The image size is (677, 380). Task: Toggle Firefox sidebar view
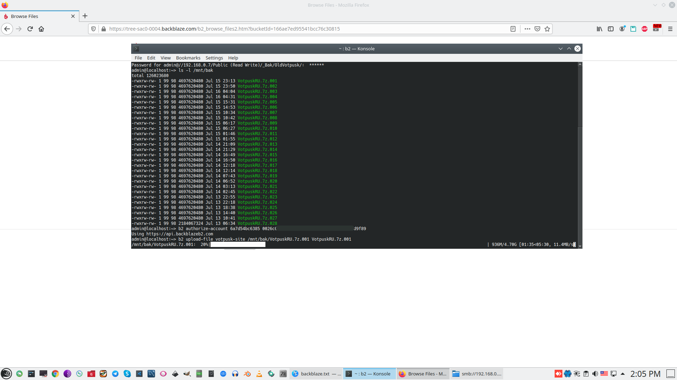611,29
